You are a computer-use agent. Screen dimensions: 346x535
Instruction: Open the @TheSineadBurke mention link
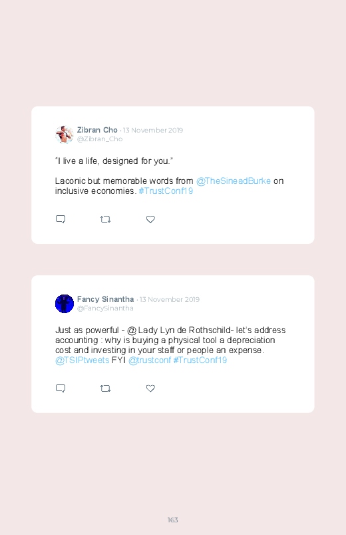(x=234, y=181)
